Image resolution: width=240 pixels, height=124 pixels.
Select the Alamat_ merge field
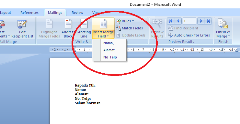coord(109,50)
